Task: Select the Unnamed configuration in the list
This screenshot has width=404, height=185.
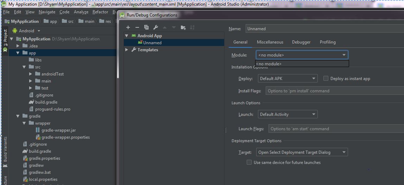Action: 152,43
